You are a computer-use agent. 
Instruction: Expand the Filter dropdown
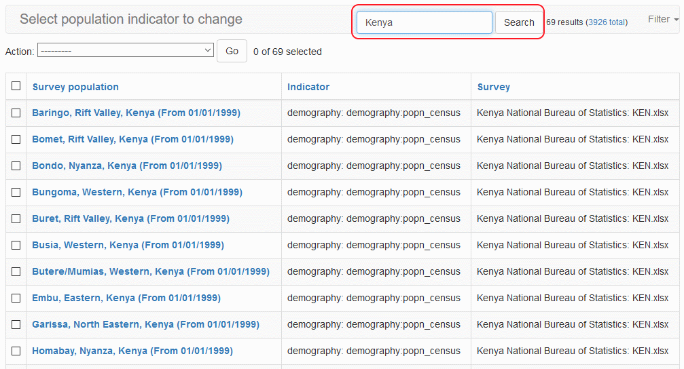point(662,20)
